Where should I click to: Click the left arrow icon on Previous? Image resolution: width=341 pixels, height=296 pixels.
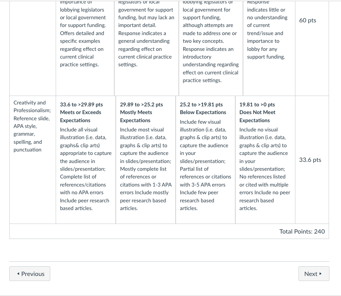pyautogui.click(x=18, y=274)
